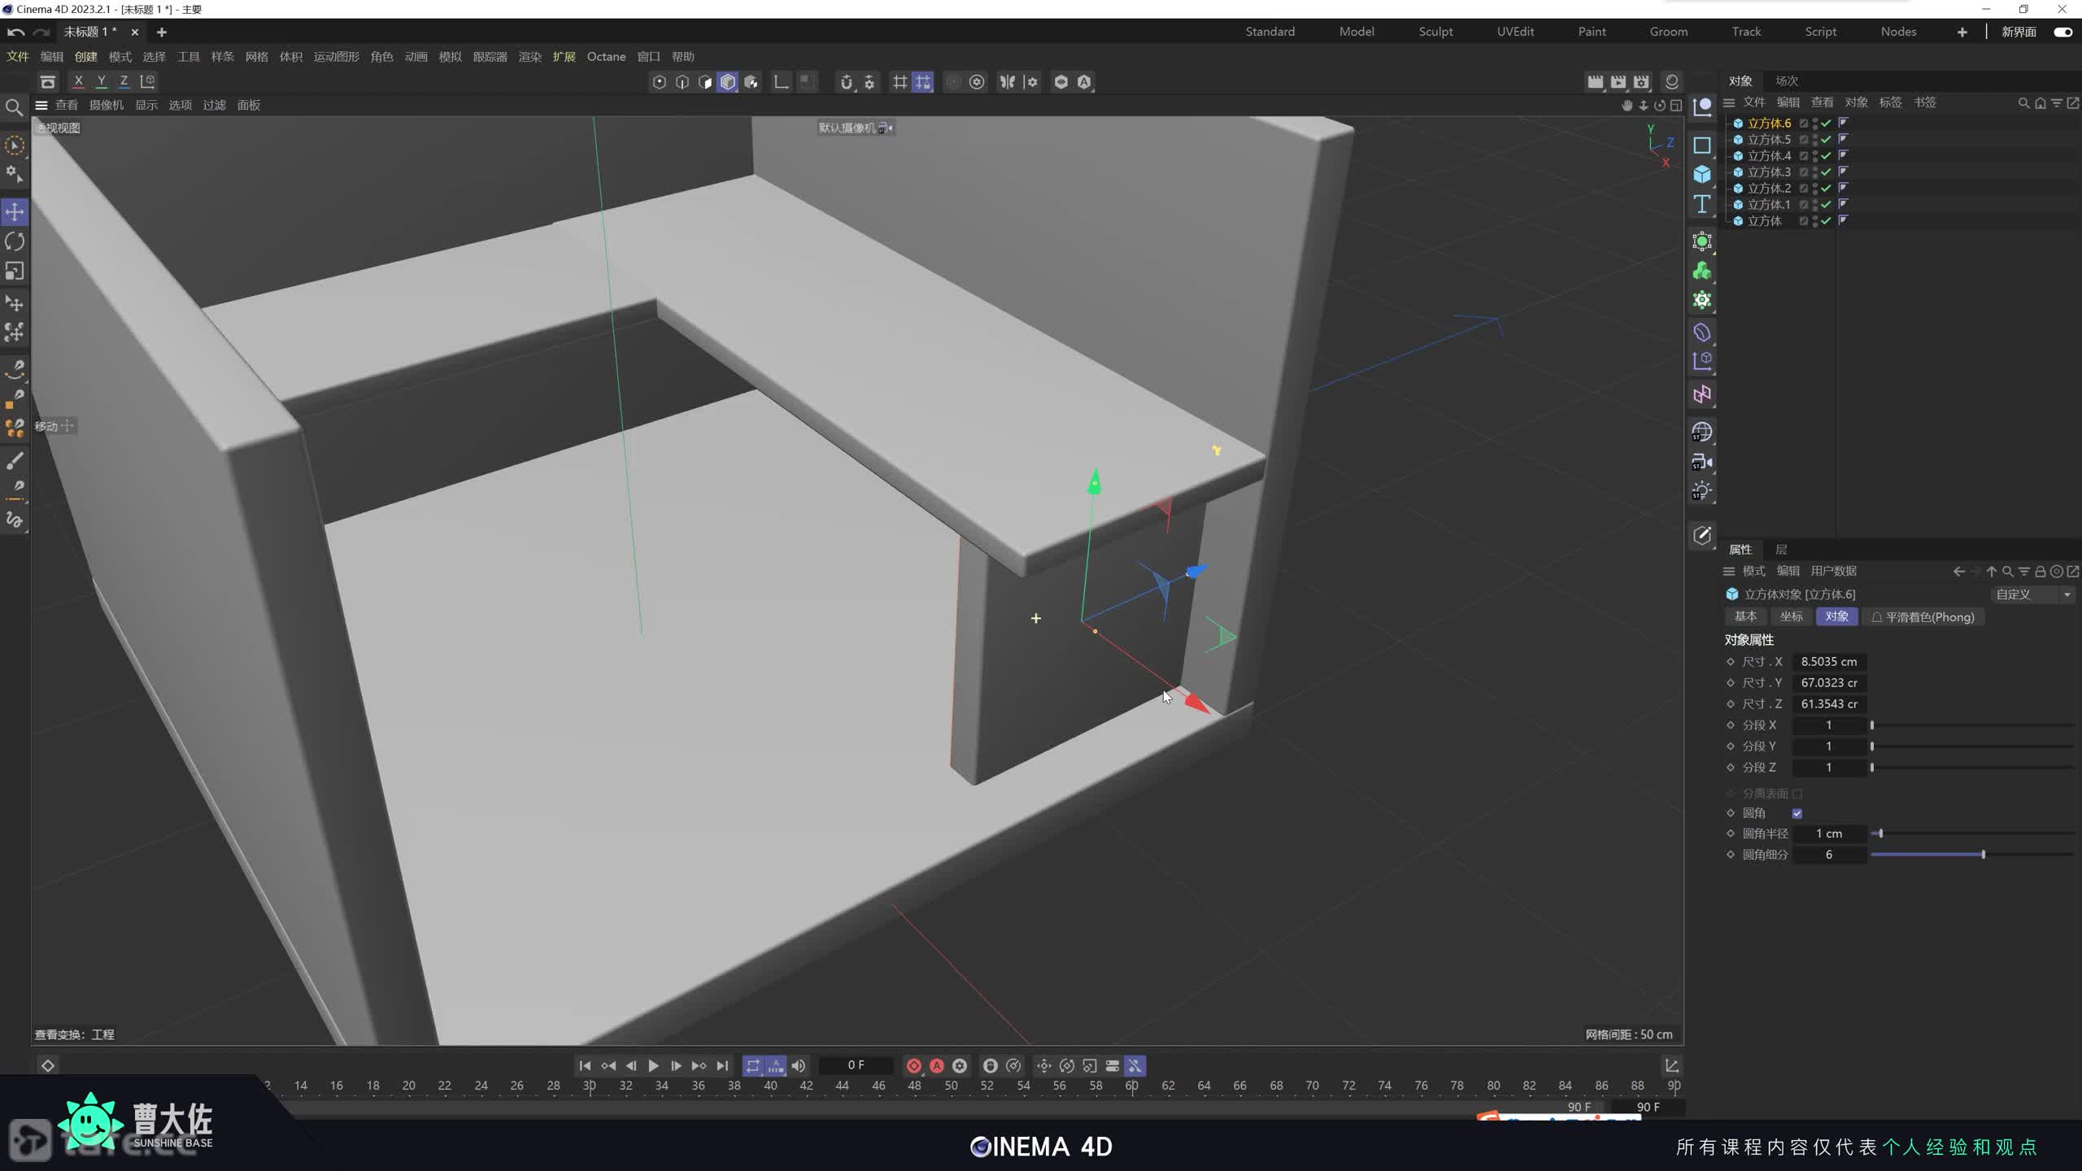Toggle the 立方体.3 enabled green checkmark

pyautogui.click(x=1826, y=172)
